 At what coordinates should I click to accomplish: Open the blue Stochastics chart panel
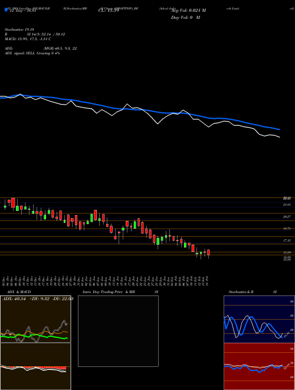coord(259,319)
